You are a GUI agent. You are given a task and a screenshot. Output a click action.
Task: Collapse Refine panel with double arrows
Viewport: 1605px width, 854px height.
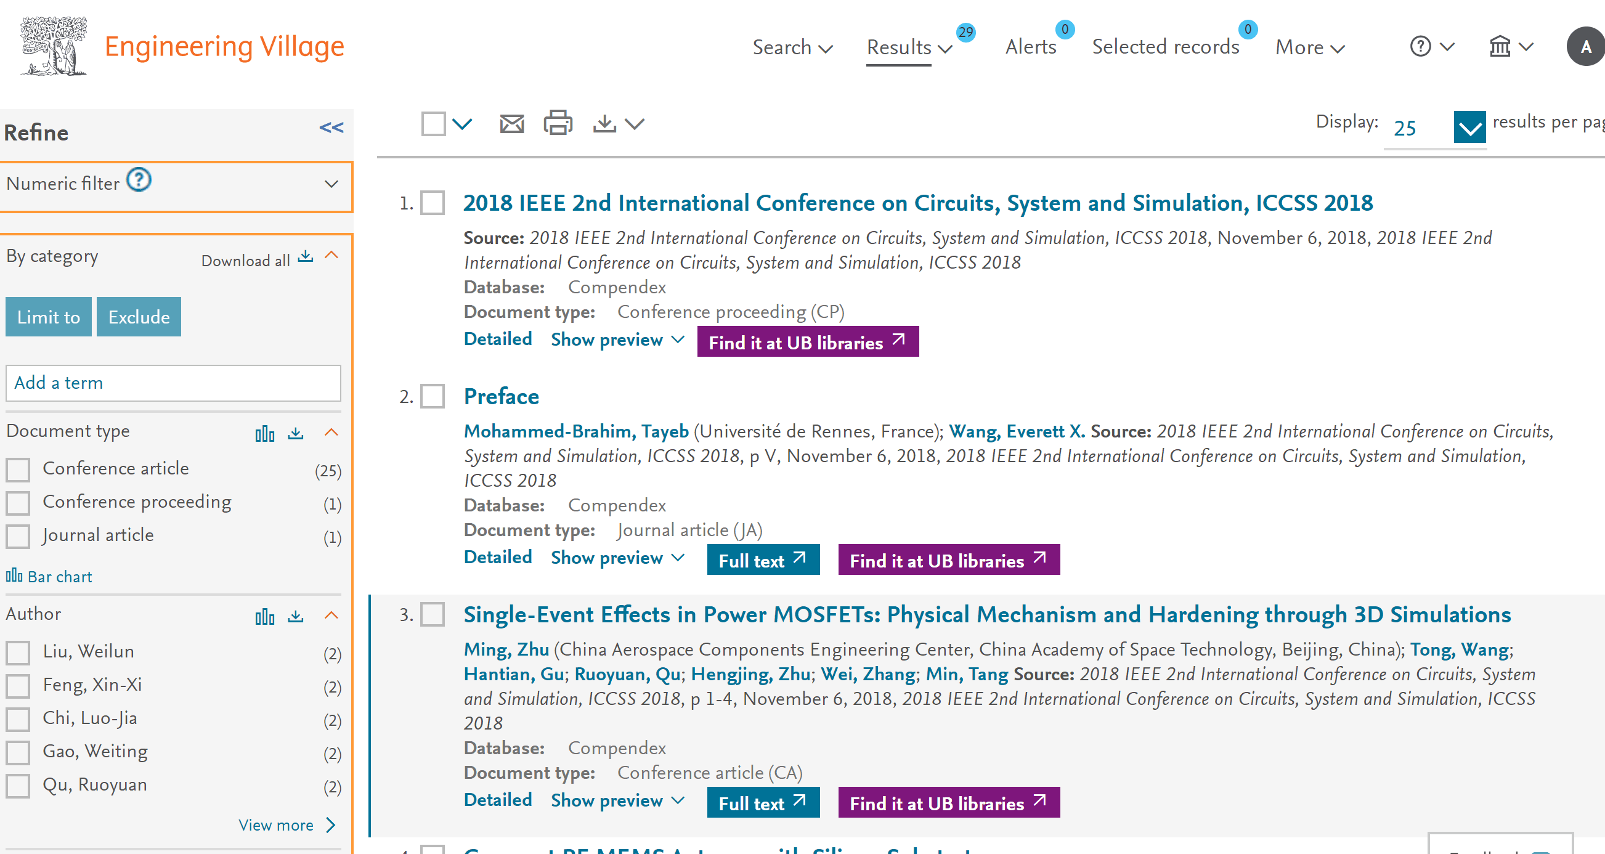tap(331, 128)
